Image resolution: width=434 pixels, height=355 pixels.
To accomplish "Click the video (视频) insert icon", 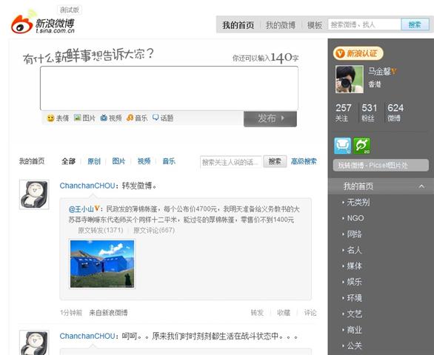I will point(104,118).
